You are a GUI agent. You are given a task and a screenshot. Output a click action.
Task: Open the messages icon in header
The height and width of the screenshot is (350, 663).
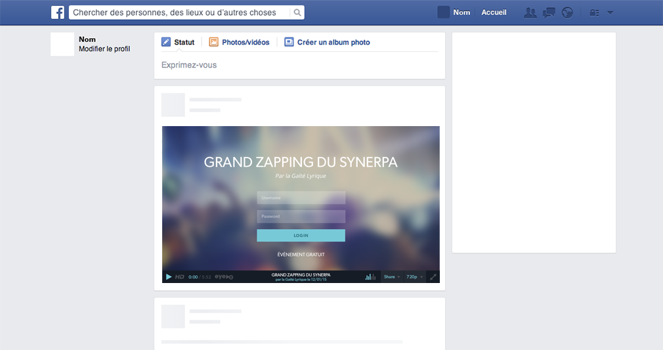549,12
